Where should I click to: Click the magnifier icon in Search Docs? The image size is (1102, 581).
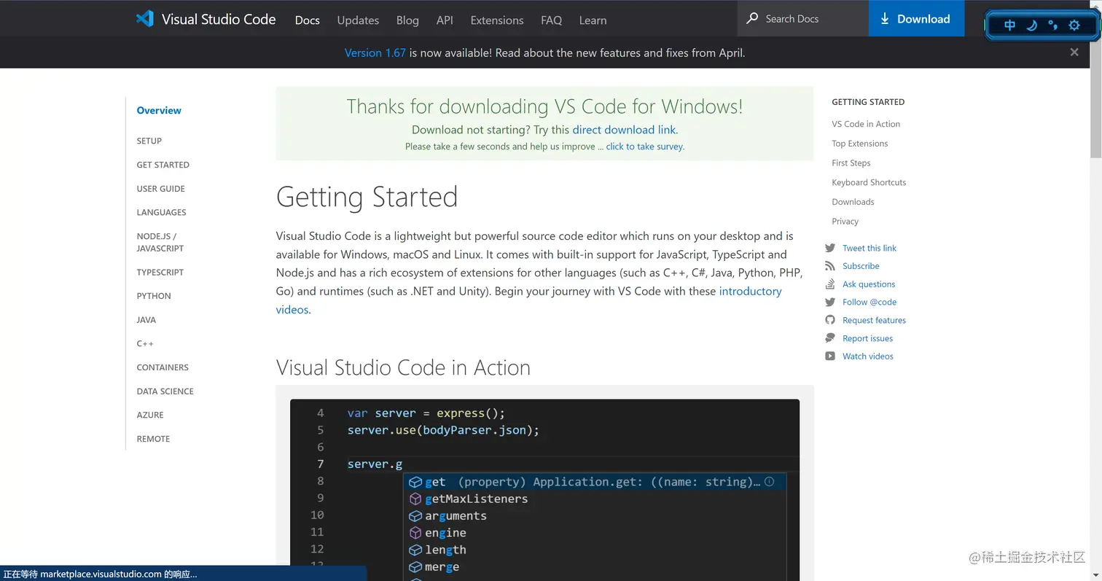[x=752, y=18]
